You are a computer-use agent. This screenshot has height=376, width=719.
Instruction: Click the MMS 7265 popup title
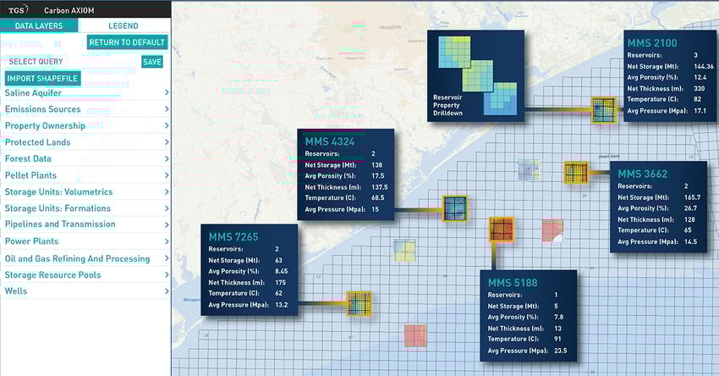233,237
